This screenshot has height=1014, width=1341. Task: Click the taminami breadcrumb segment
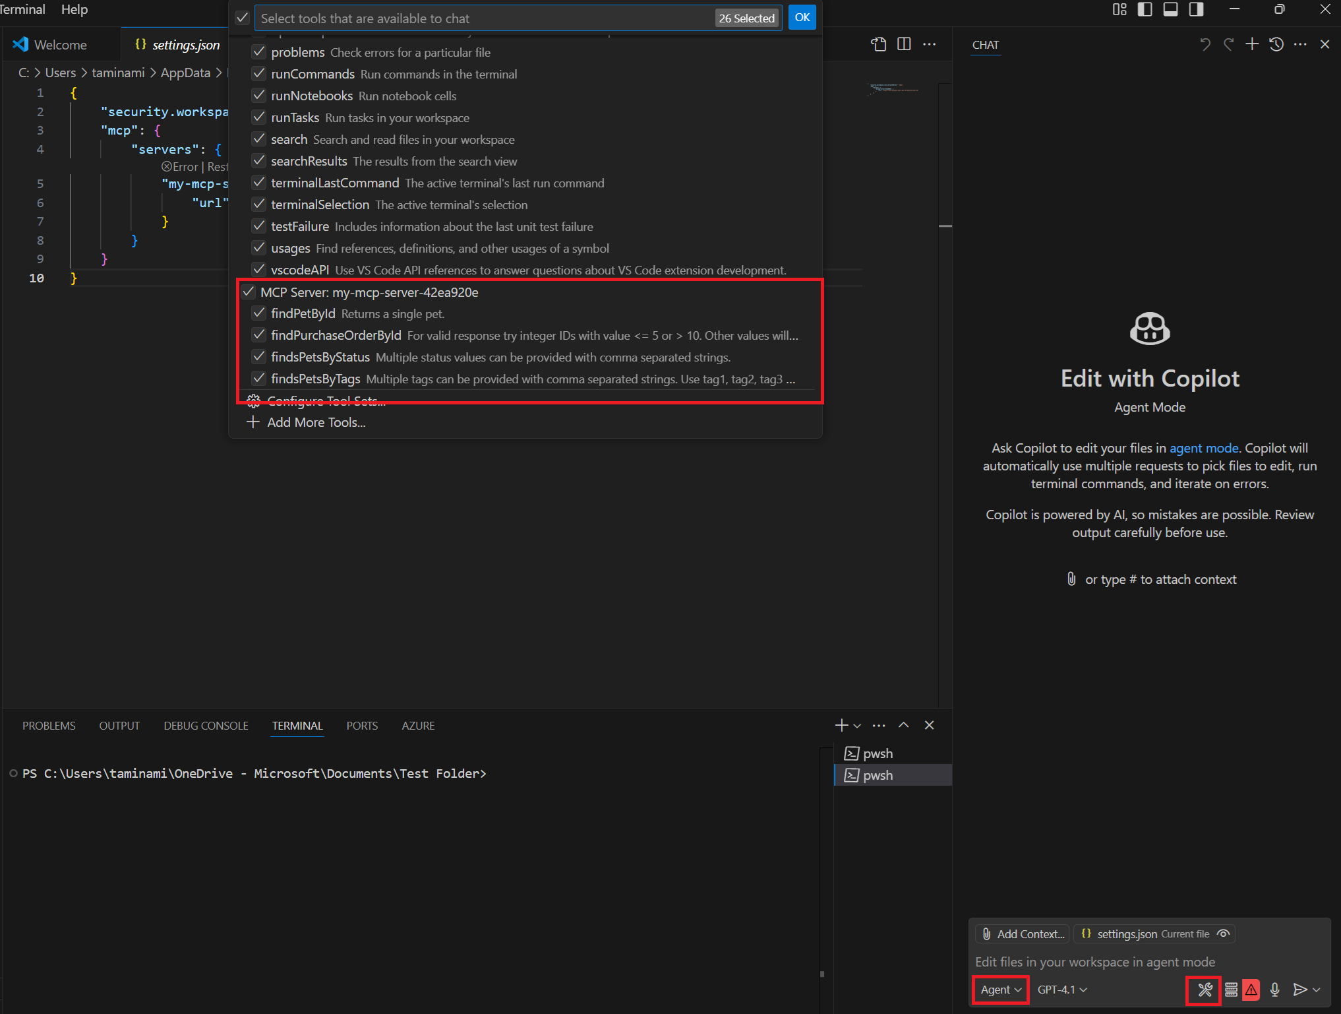pyautogui.click(x=118, y=73)
